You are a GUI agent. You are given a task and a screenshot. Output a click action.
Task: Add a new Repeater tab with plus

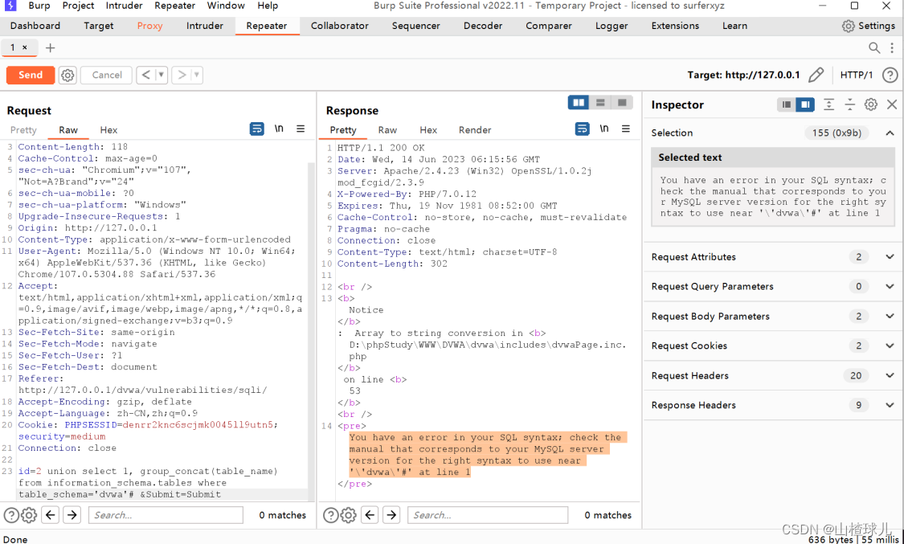(x=50, y=48)
